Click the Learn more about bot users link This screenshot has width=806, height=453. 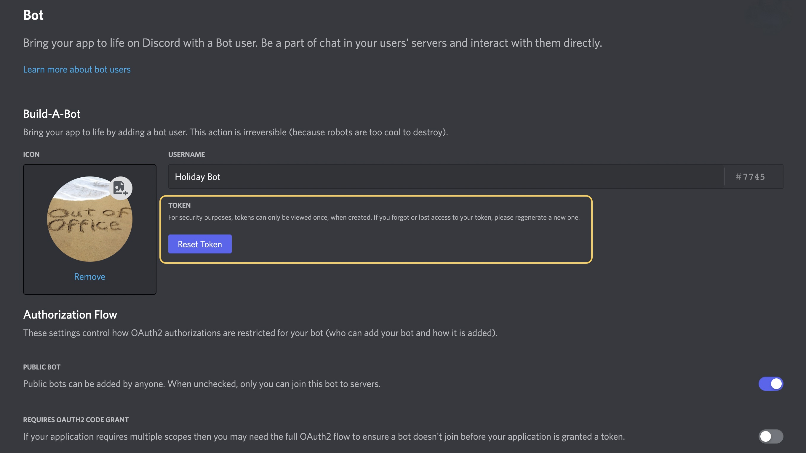pos(77,70)
